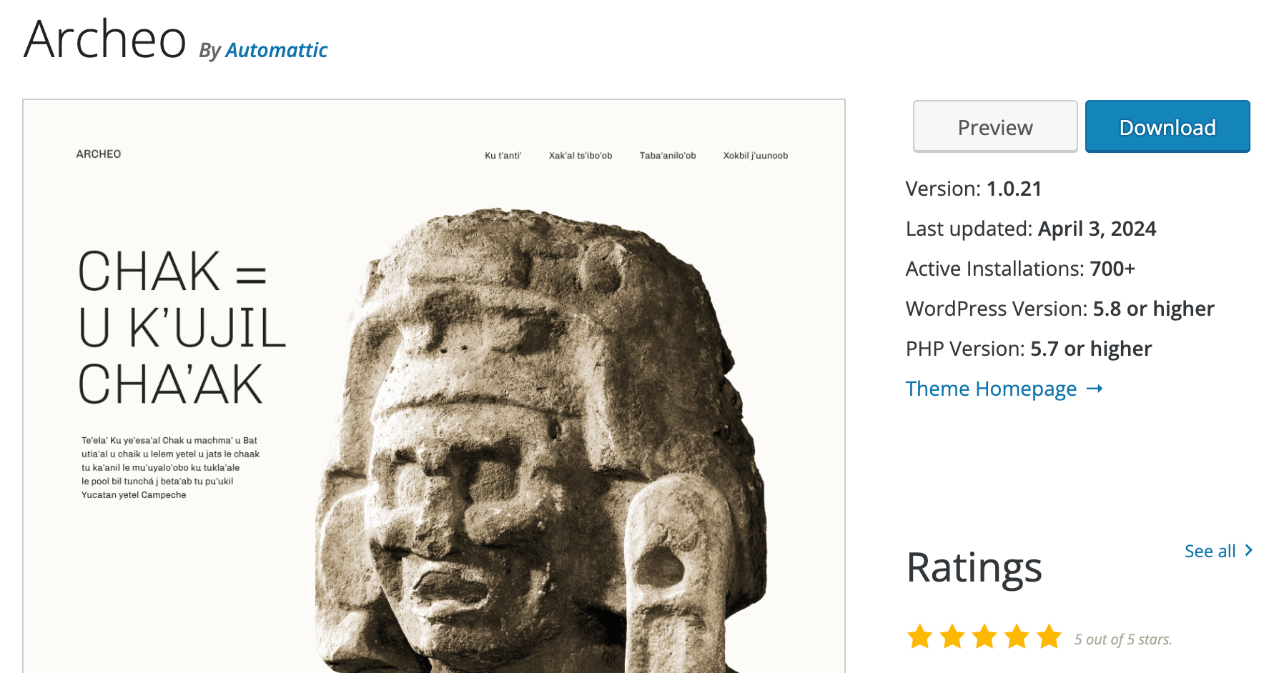Viewport: 1274px width, 673px height.
Task: Click the 5 out of 5 stars text
Action: click(1123, 639)
